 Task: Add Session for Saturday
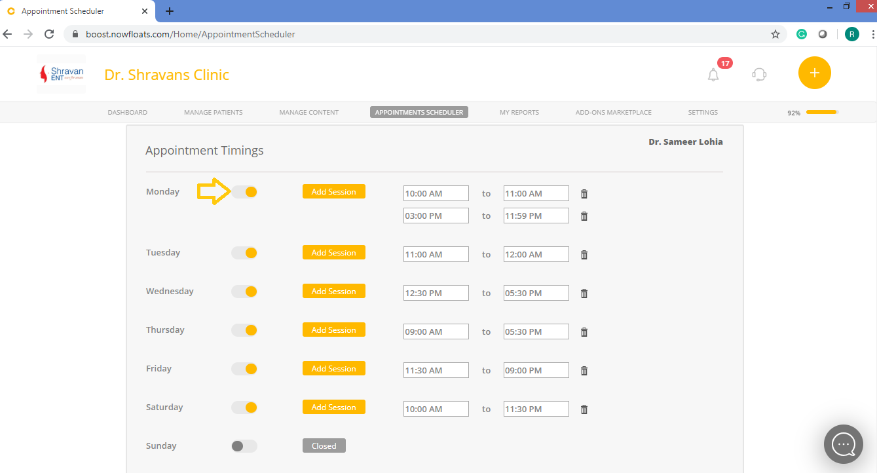(334, 407)
